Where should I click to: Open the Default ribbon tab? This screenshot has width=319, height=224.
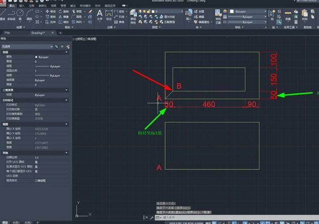12,6
